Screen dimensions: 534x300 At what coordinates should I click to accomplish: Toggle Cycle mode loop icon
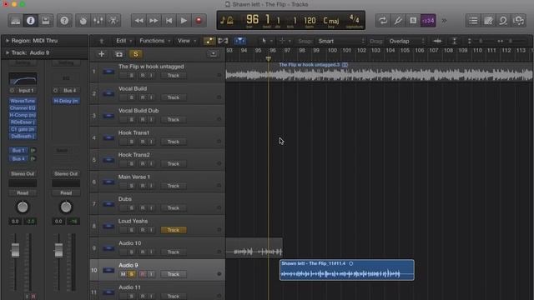click(383, 21)
